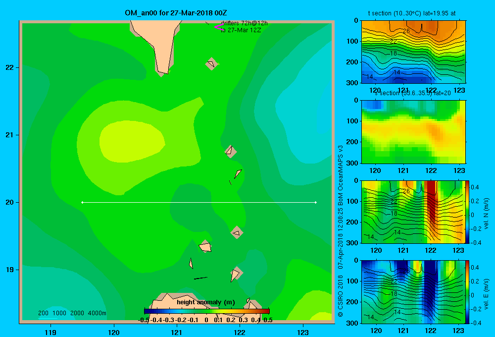
Task: Click latitude label 22 on the main map
Action: click(x=10, y=67)
